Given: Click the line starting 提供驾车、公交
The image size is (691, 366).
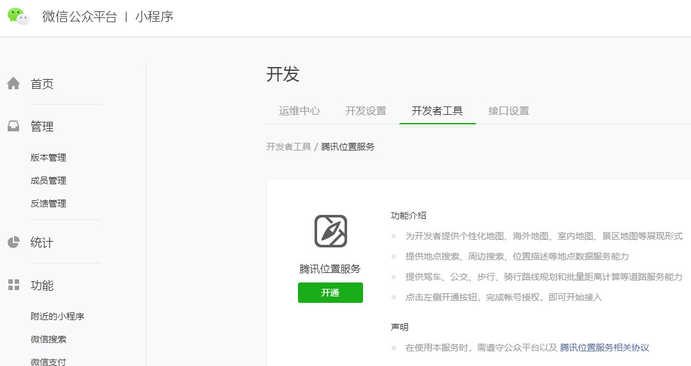Looking at the screenshot, I should (x=544, y=277).
